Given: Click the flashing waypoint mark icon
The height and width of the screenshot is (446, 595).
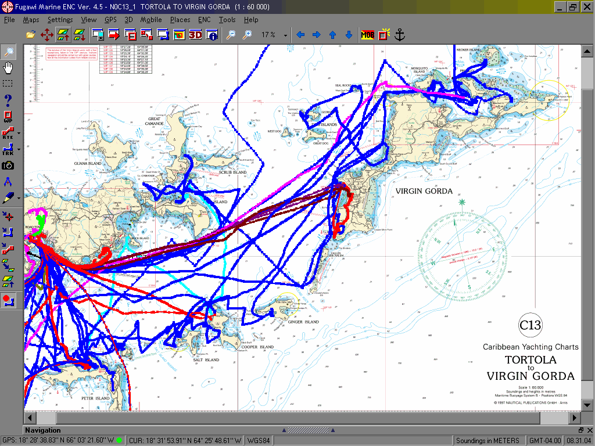Looking at the screenshot, I should tap(384, 34).
